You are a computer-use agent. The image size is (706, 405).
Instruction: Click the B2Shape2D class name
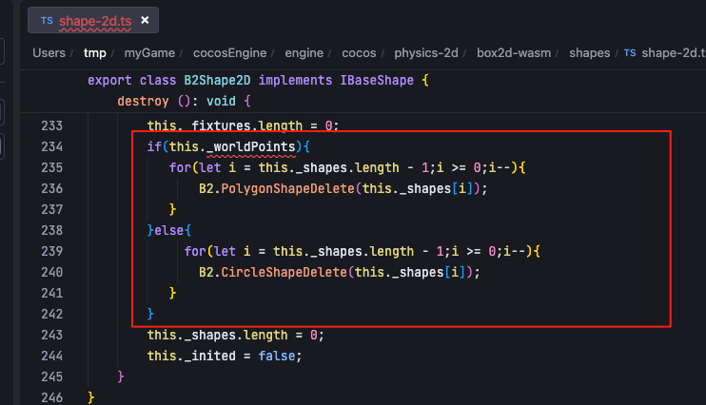pos(217,80)
